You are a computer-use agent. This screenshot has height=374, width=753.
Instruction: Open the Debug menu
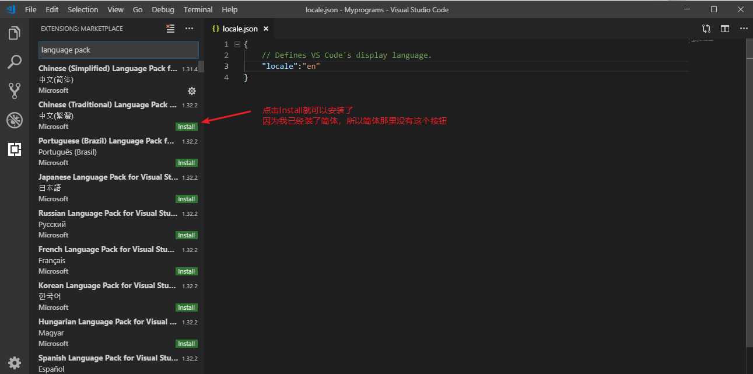pyautogui.click(x=163, y=9)
